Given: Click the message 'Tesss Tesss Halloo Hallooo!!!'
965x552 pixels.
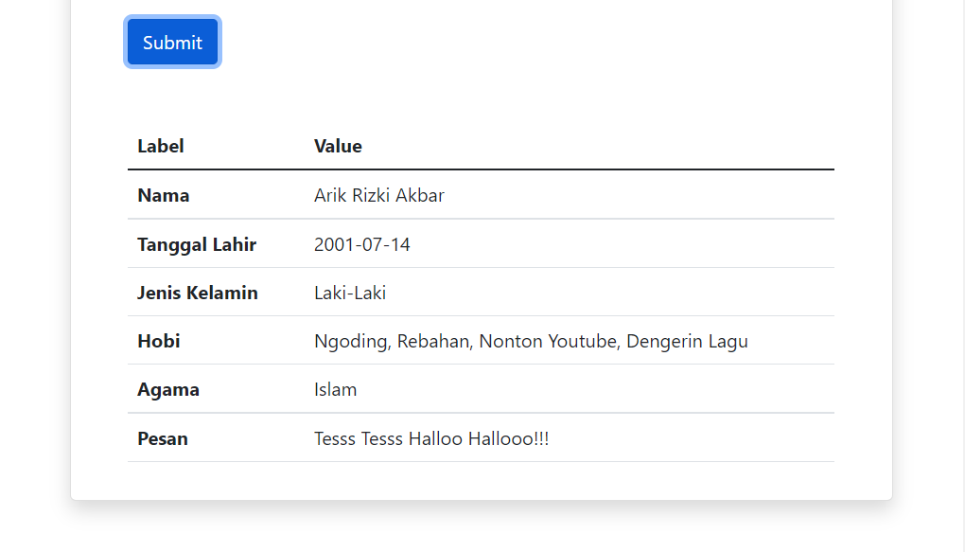Looking at the screenshot, I should click(431, 438).
